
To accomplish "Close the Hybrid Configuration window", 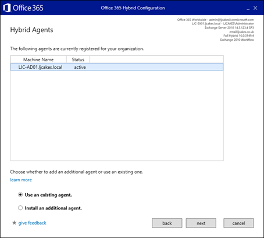I will pyautogui.click(x=255, y=8).
